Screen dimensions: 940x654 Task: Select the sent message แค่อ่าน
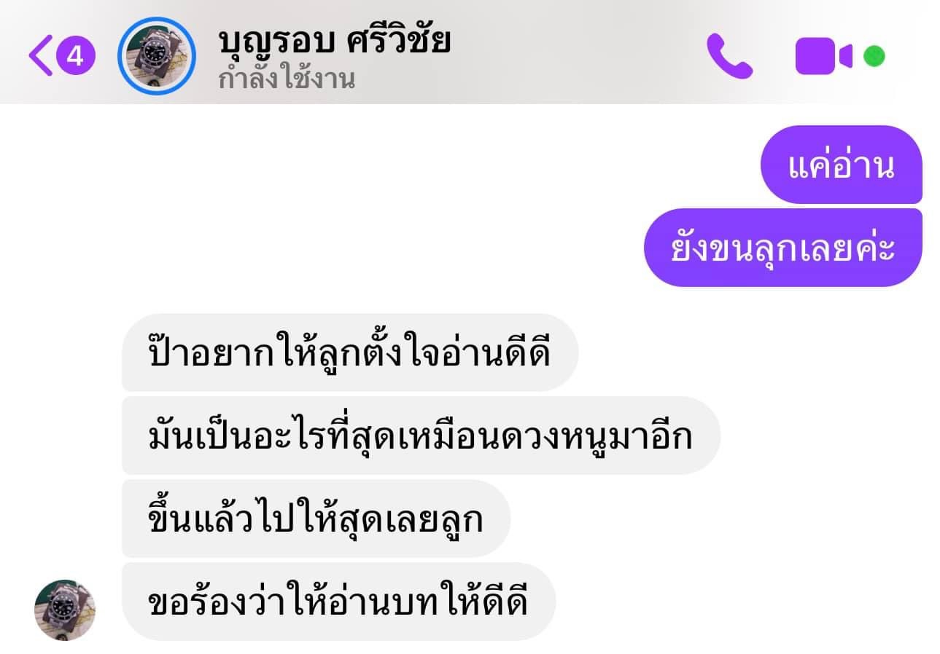841,165
